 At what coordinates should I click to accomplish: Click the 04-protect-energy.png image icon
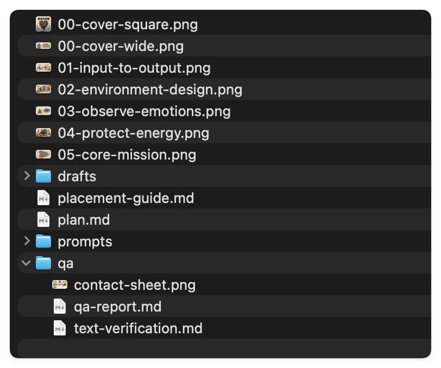point(43,132)
